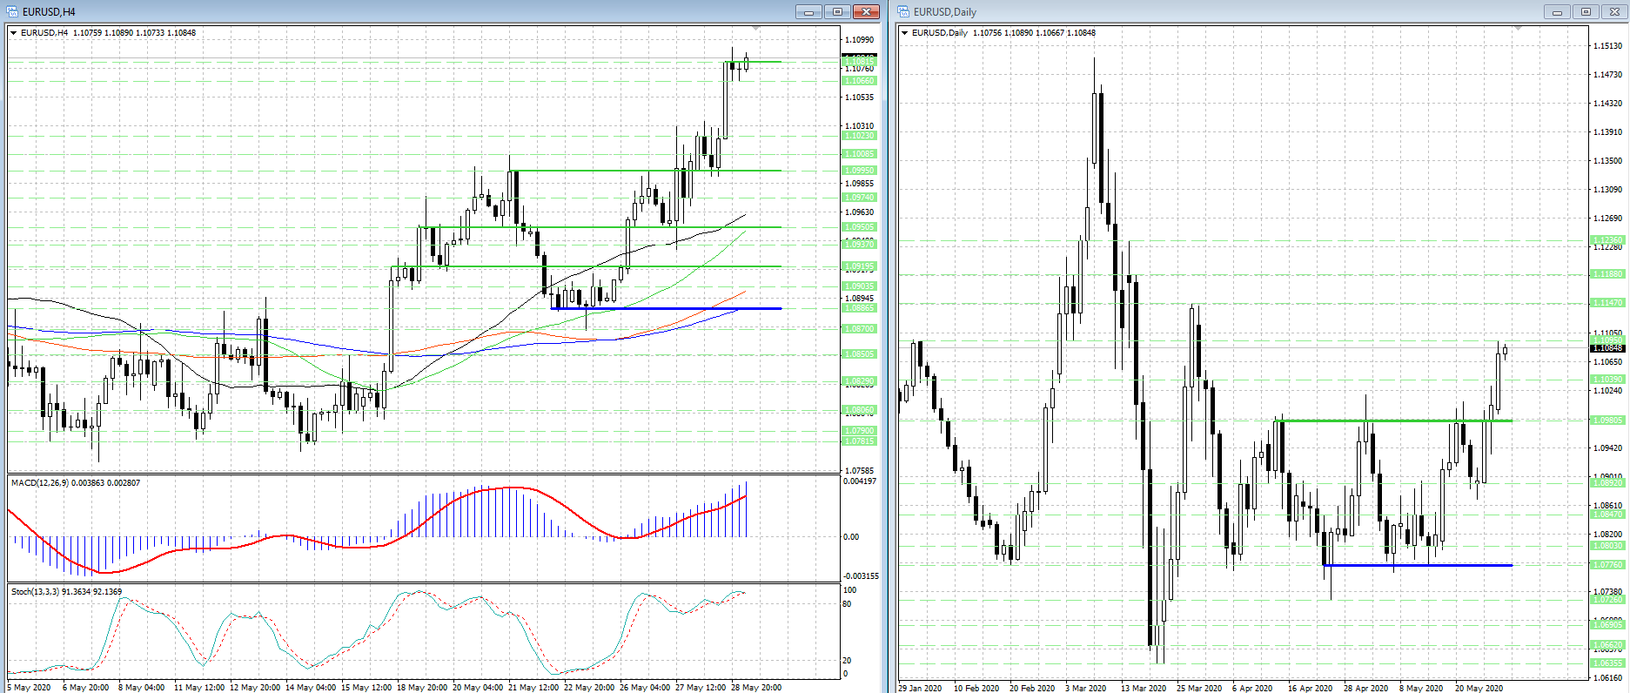The width and height of the screenshot is (1630, 693).
Task: Open the dropdown triangle beside the EURUSD,H4 label
Action: tap(14, 33)
